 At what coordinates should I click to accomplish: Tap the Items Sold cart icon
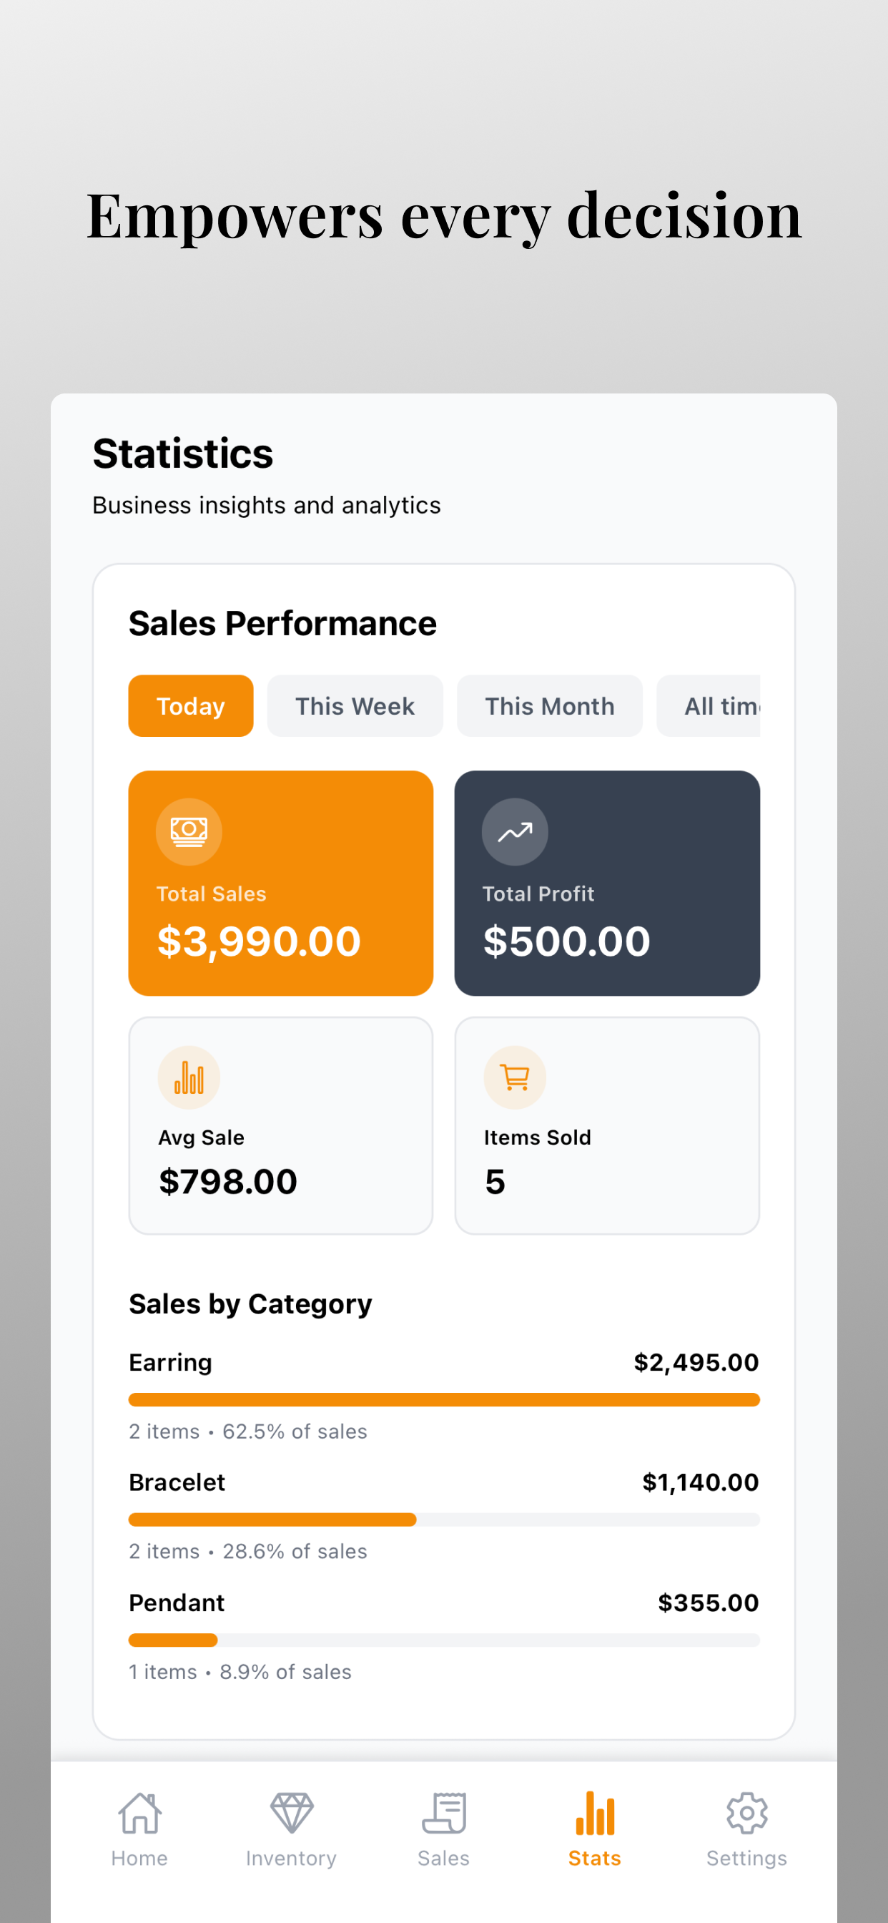pos(515,1077)
